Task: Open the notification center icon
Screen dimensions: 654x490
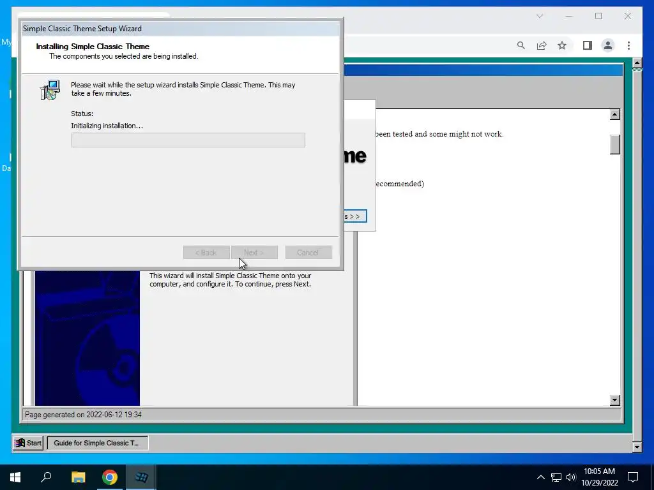Action: (633, 477)
